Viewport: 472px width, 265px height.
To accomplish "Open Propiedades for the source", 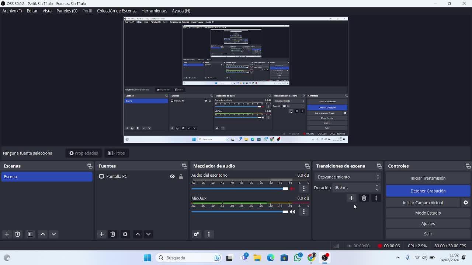I will 84,153.
